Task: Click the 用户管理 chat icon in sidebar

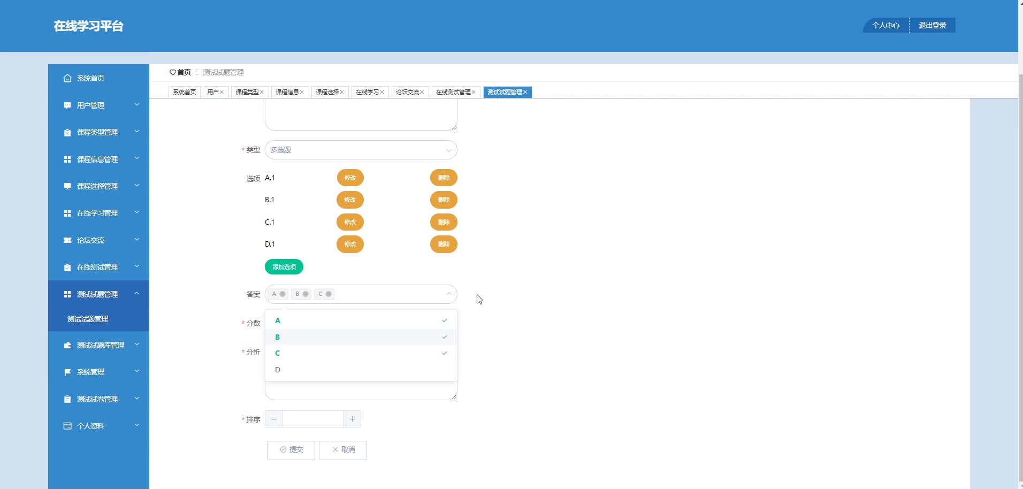Action: [67, 105]
